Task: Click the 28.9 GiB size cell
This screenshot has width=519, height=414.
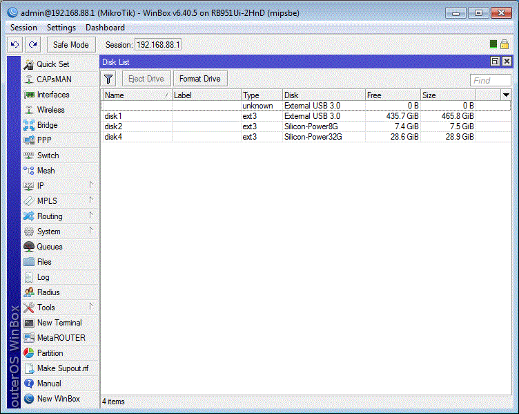Action: click(460, 137)
